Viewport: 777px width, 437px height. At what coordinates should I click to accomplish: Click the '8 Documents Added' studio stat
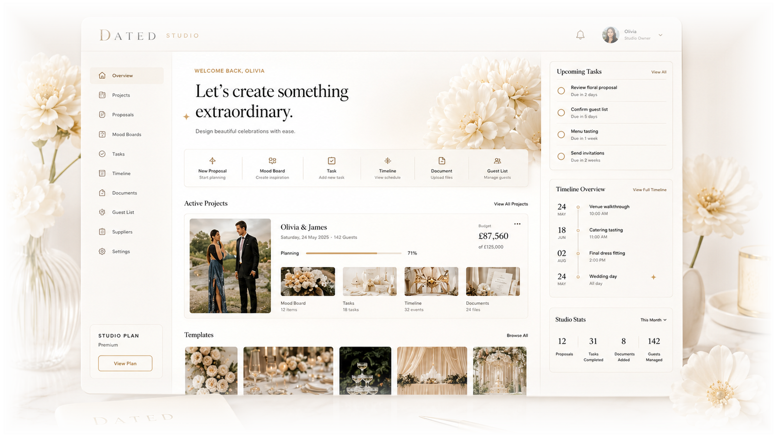tap(624, 350)
